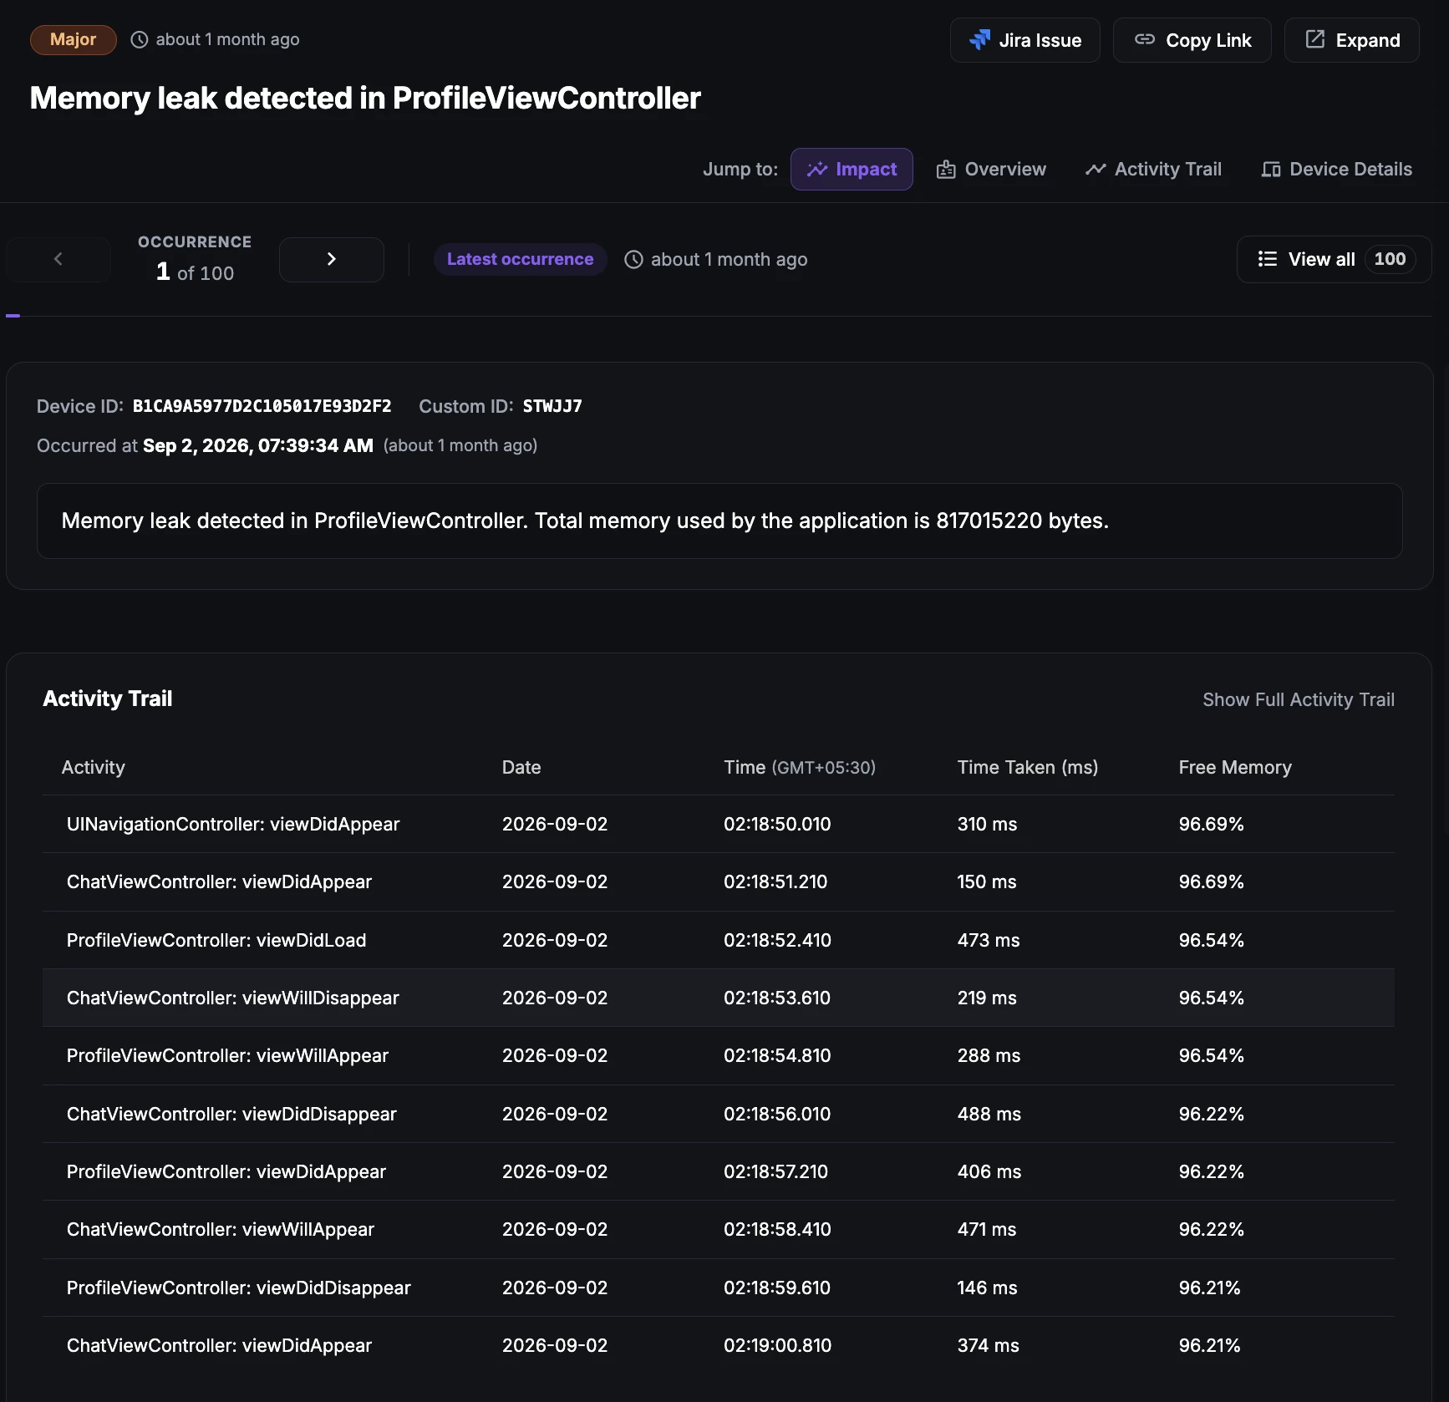Click the issue title Memory leak detected
Screen dimensions: 1449x1402
[x=365, y=98]
